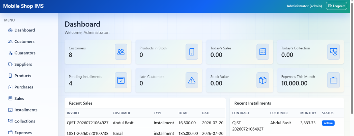Click the calendar-check icon on Pending Installments card

(121, 80)
